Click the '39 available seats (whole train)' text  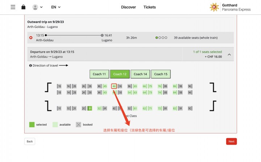pos(196,38)
